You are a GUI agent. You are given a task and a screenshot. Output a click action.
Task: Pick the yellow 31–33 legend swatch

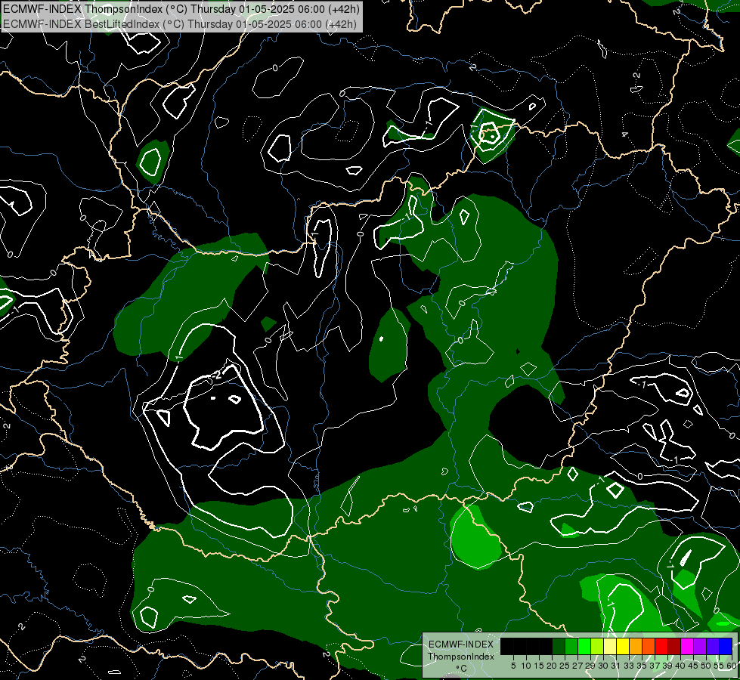(x=623, y=646)
